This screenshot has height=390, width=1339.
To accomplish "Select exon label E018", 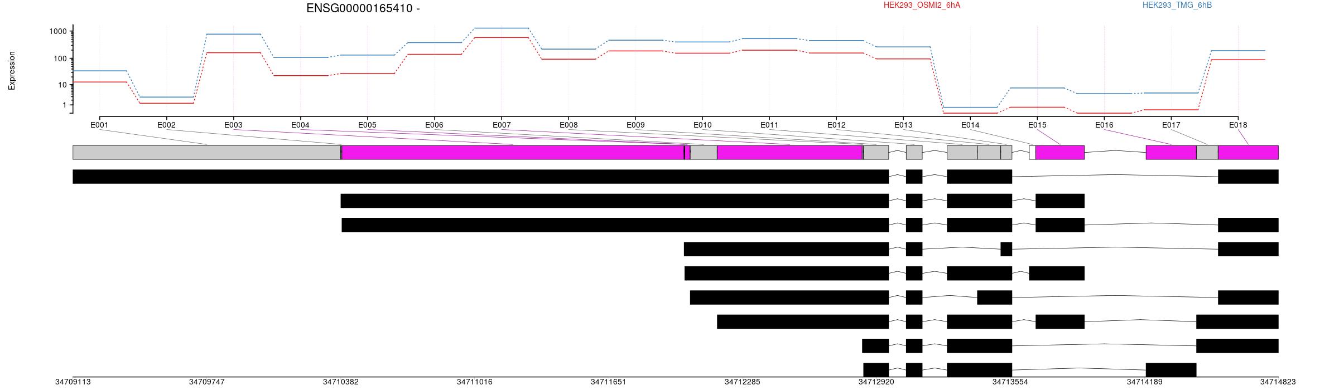I will coord(1238,125).
